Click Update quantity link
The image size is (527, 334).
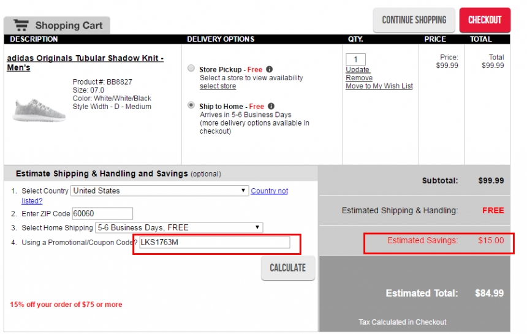[358, 69]
